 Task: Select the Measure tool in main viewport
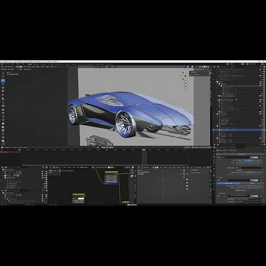point(3,98)
